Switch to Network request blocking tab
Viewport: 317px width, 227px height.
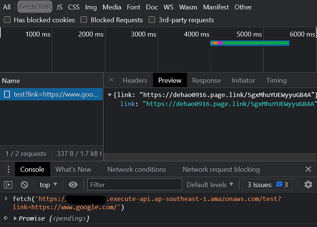pyautogui.click(x=221, y=169)
